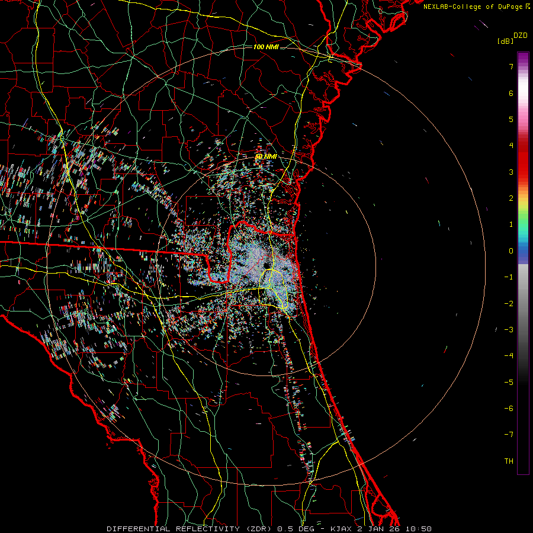
Task: Click the -6 value on color scale
Action: pos(509,409)
